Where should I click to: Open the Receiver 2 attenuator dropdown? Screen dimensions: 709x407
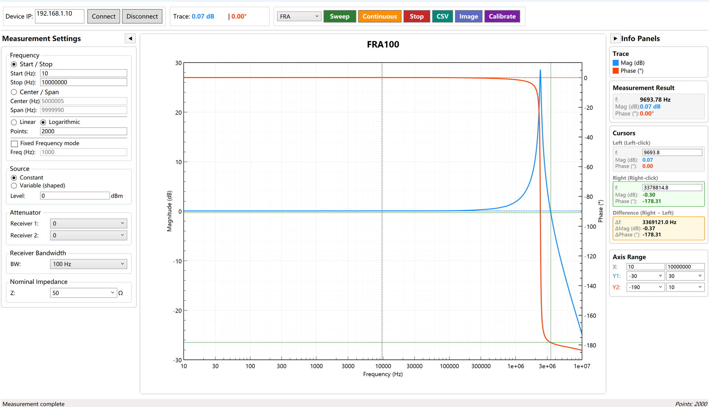(89, 235)
